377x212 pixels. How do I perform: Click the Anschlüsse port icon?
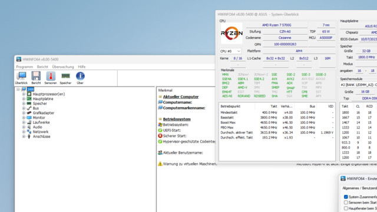(x=29, y=136)
